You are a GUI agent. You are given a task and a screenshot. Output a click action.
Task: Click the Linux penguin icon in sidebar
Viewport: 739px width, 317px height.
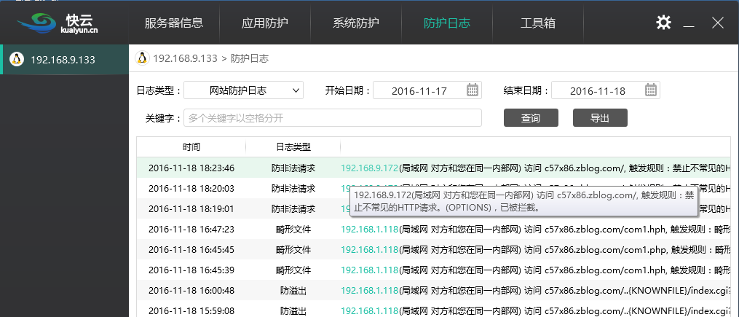click(17, 59)
